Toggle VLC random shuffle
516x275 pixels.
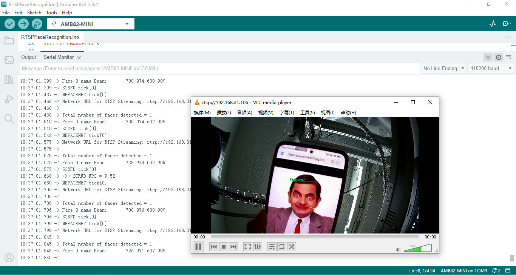point(292,247)
